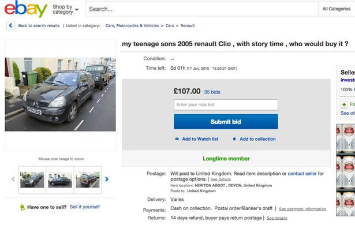
Task: Click the Sell it yourself link
Action: tap(85, 207)
